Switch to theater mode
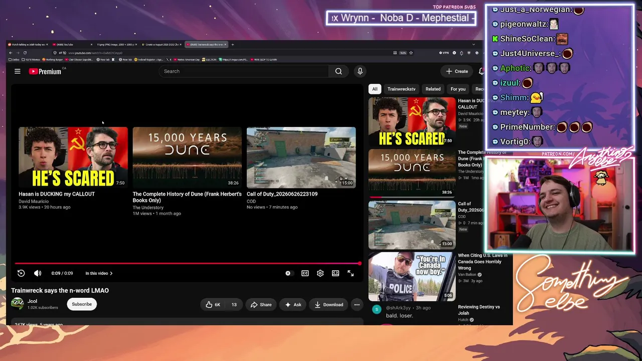The image size is (642, 361). 336,273
